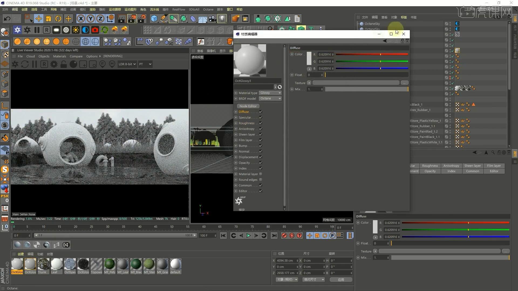This screenshot has width=518, height=291.
Task: Add camera object icon
Action: (212, 19)
